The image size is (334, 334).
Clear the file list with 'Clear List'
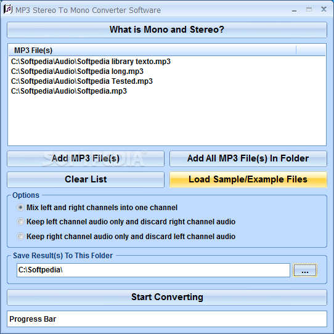[x=86, y=179]
